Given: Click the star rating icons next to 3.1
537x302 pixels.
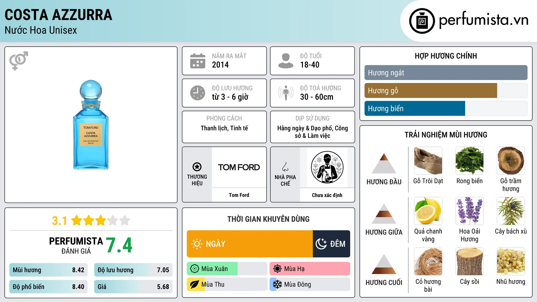Looking at the screenshot, I should coord(101,220).
